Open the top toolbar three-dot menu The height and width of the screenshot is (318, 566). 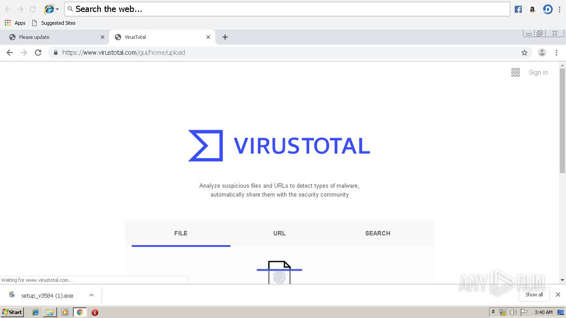(x=560, y=9)
